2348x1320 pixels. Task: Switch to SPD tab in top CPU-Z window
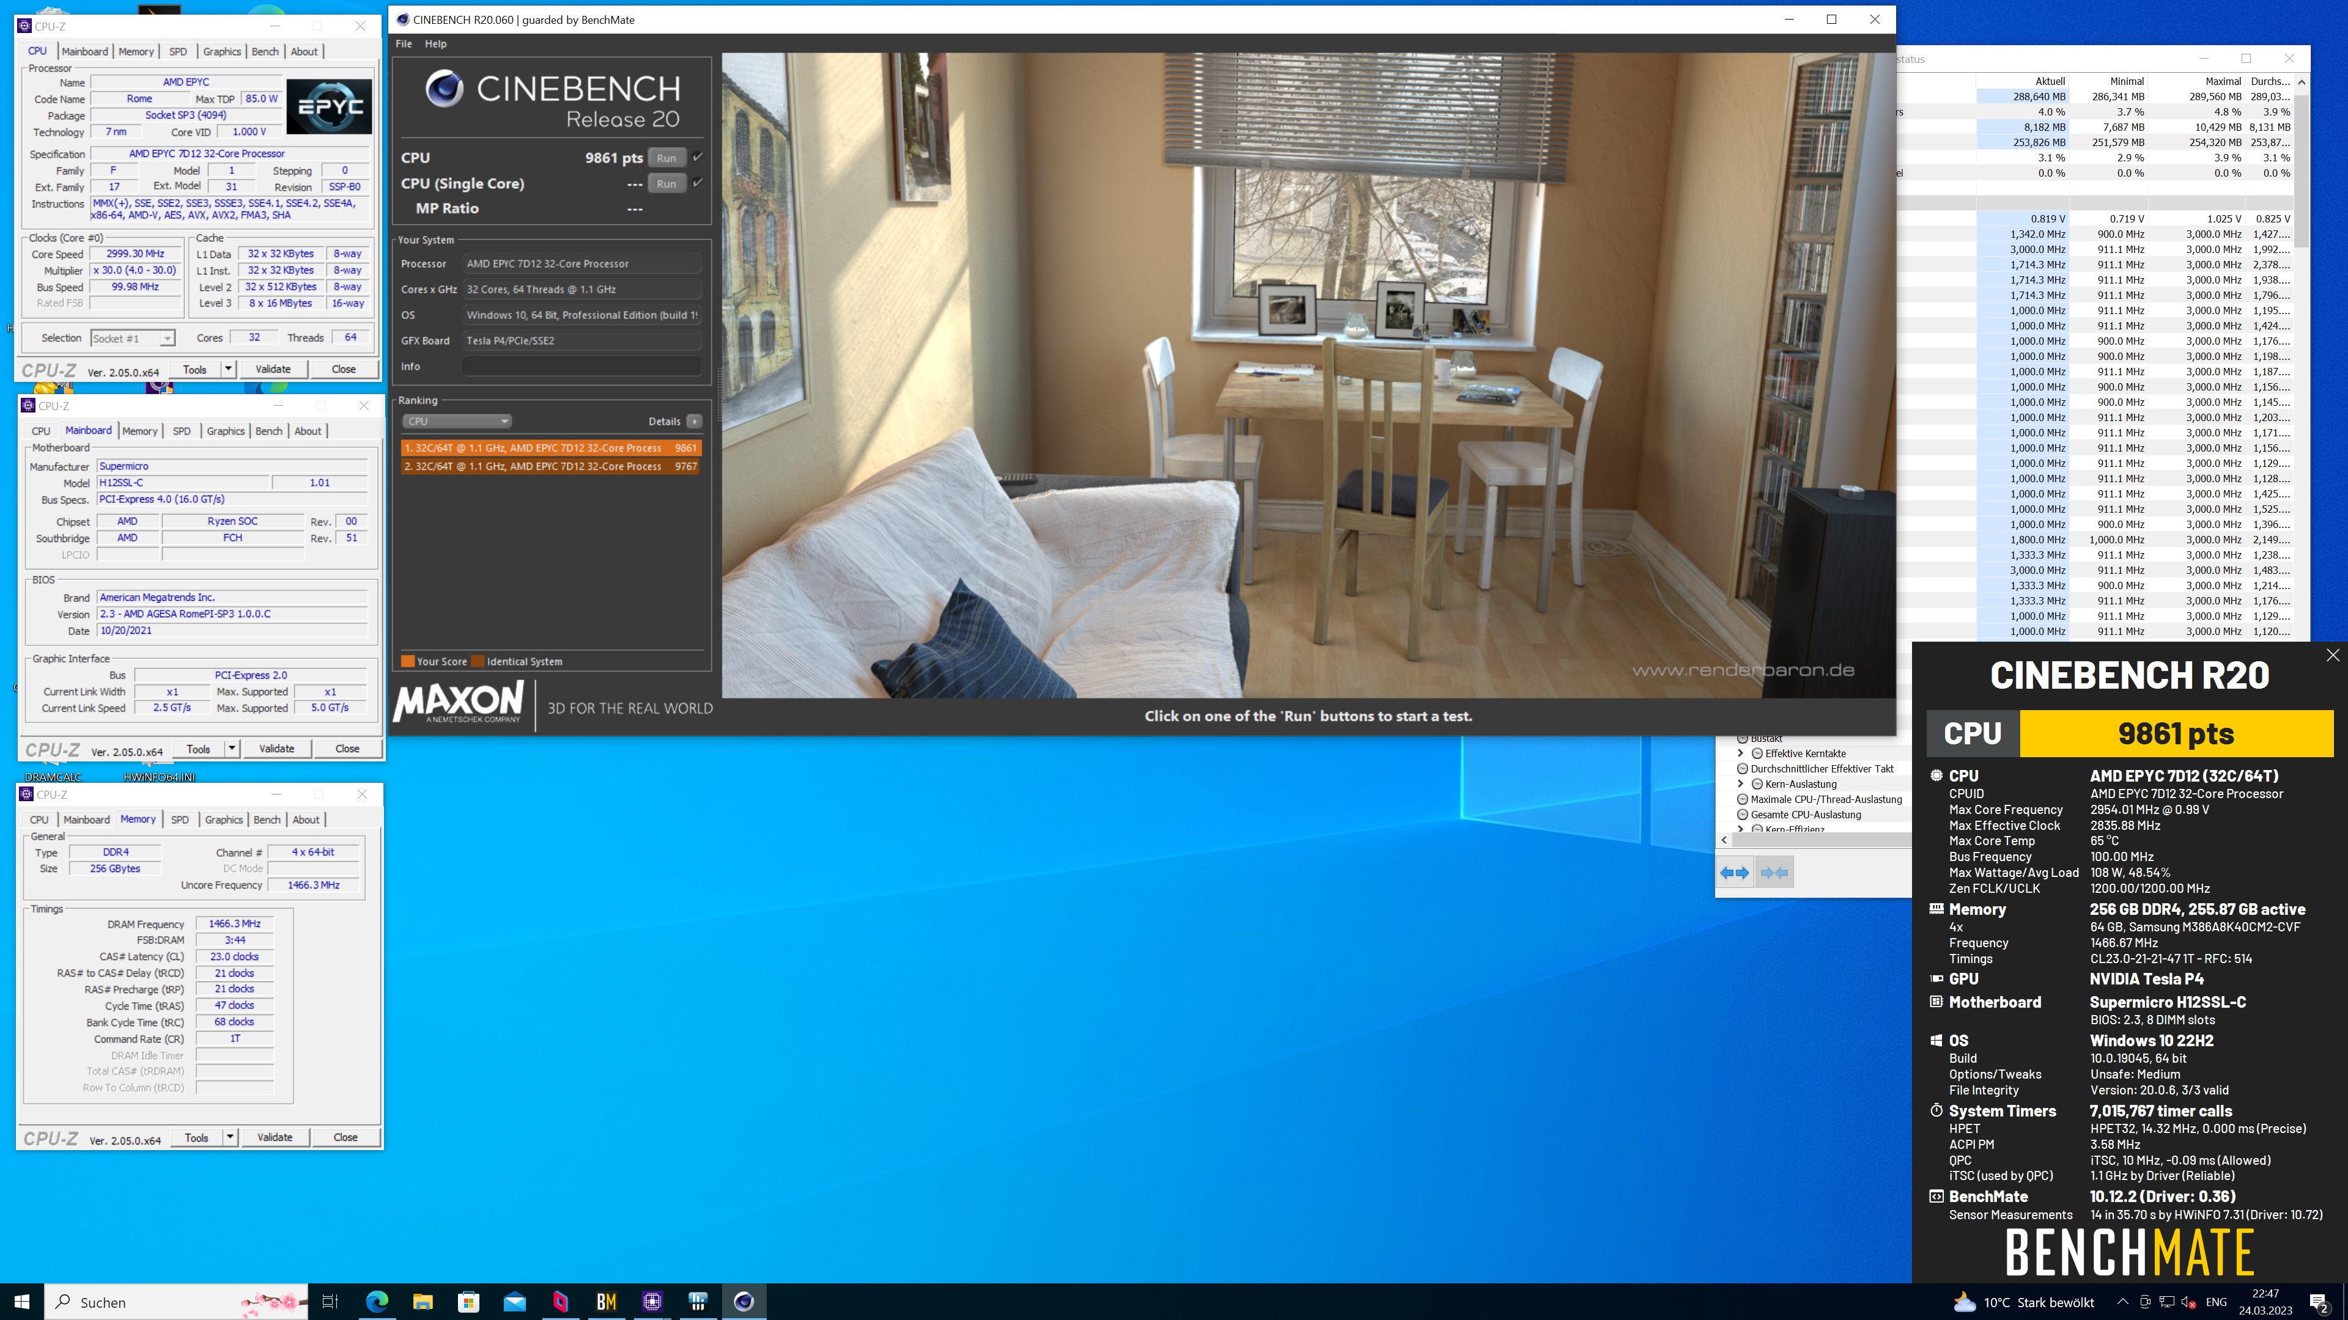179,51
